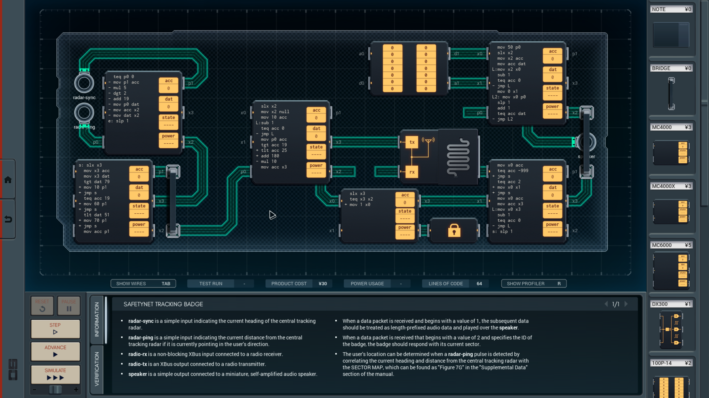Image resolution: width=709 pixels, height=398 pixels.
Task: Click the undo arrow icon
Action: pos(8,219)
